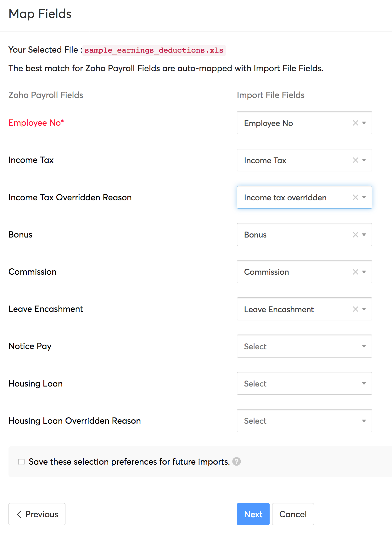392x533 pixels.
Task: Open the Notice Pay Select dropdown
Action: (x=304, y=346)
